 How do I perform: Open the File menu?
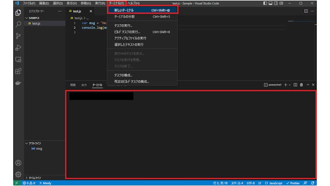29,3
